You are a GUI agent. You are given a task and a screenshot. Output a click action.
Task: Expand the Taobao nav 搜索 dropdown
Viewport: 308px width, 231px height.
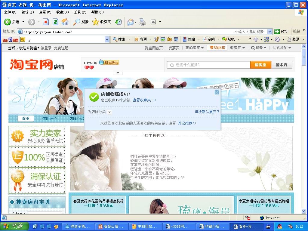265,48
